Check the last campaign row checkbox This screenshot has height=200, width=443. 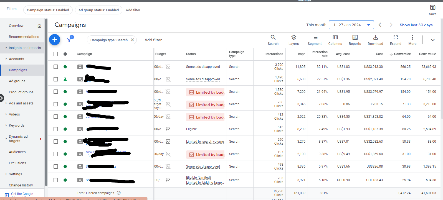click(x=56, y=180)
